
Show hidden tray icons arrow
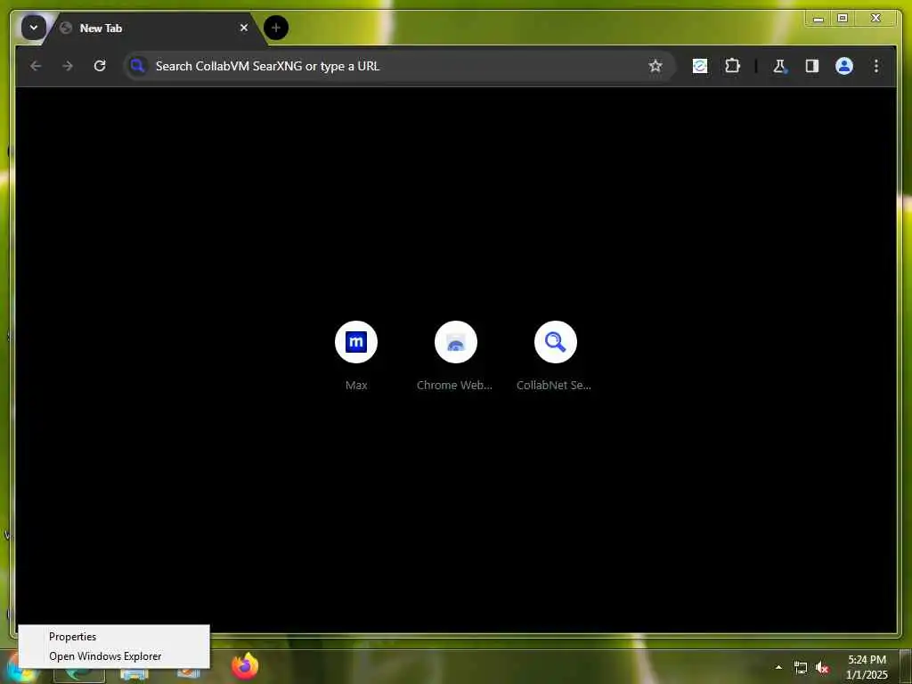(778, 667)
